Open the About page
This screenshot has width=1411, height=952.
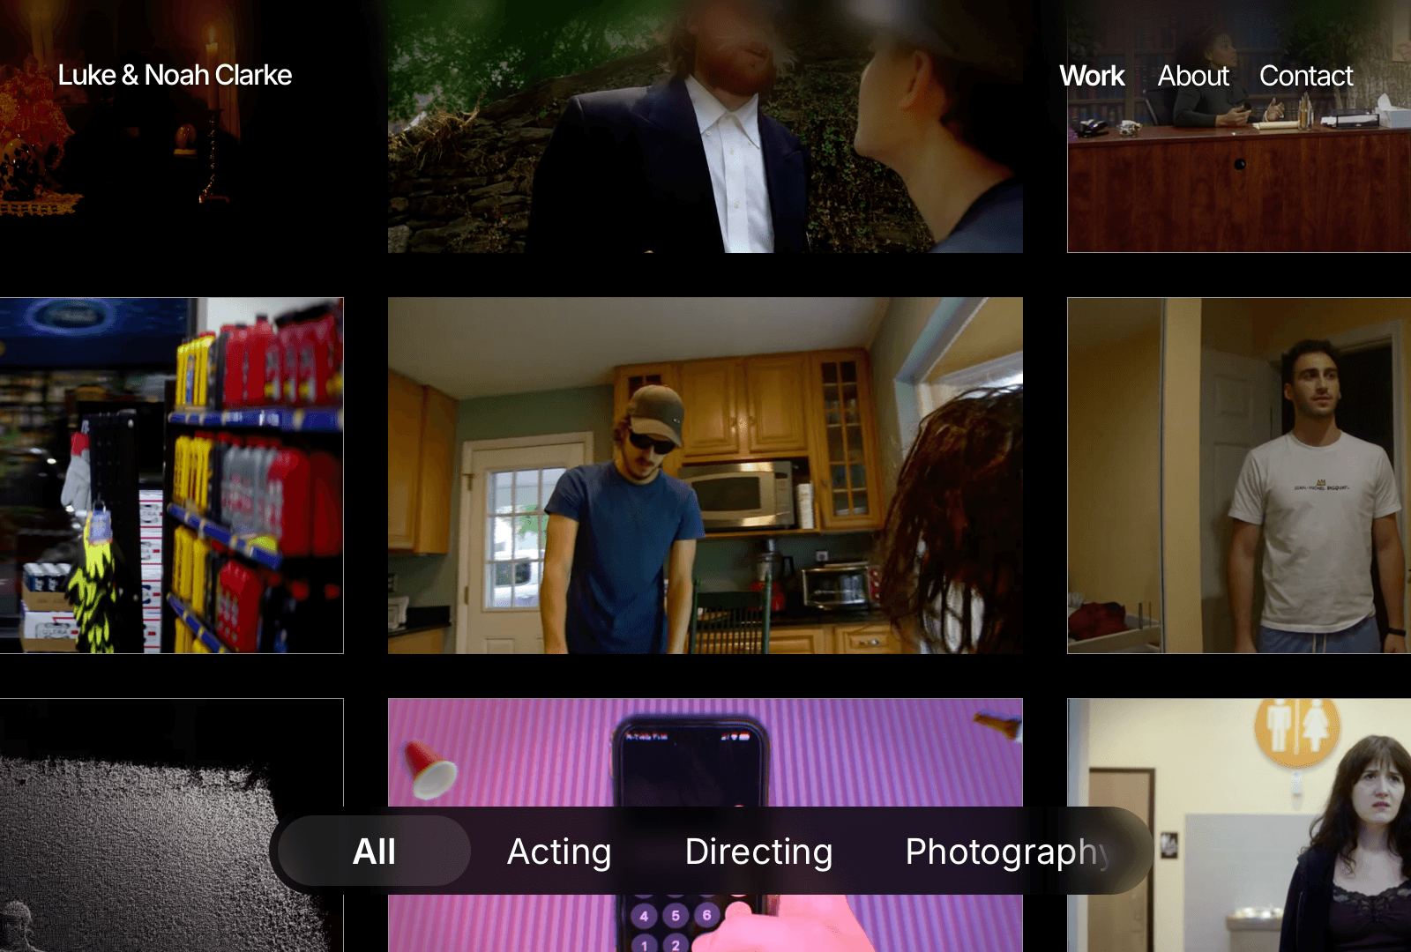pos(1193,77)
